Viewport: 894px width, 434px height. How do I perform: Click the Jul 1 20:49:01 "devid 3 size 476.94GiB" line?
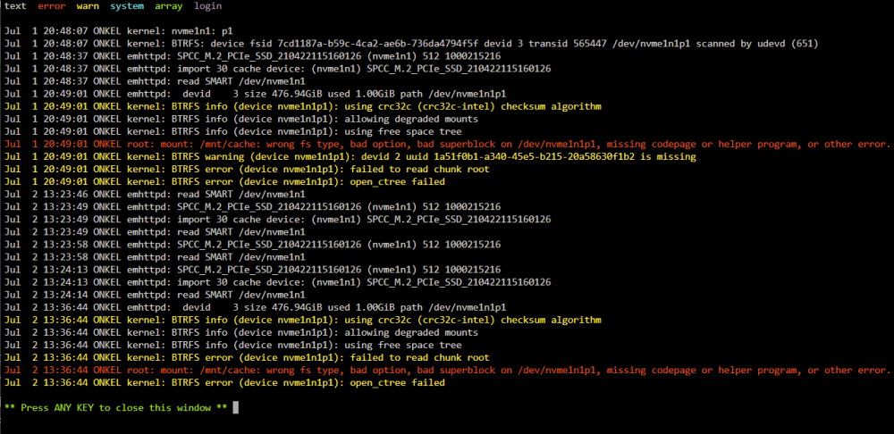click(x=256, y=94)
